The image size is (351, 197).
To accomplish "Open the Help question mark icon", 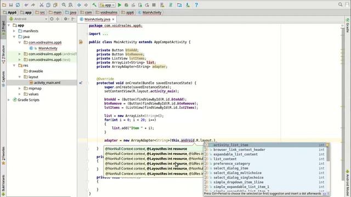I will (x=196, y=5).
